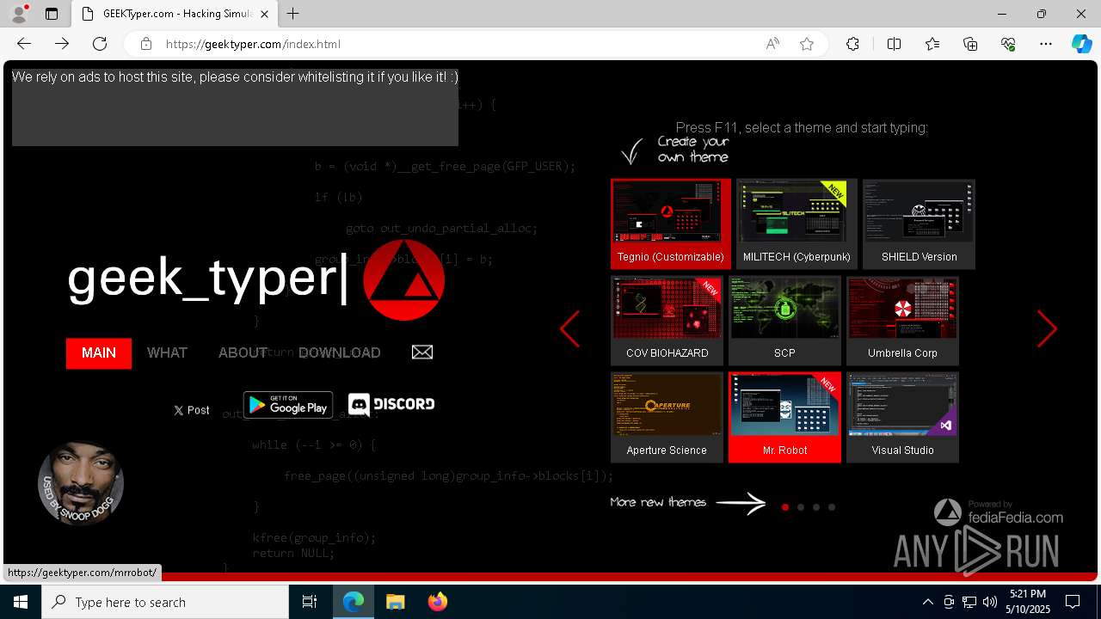Close the GEEKTyper.com tab
This screenshot has width=1101, height=619.
(264, 14)
